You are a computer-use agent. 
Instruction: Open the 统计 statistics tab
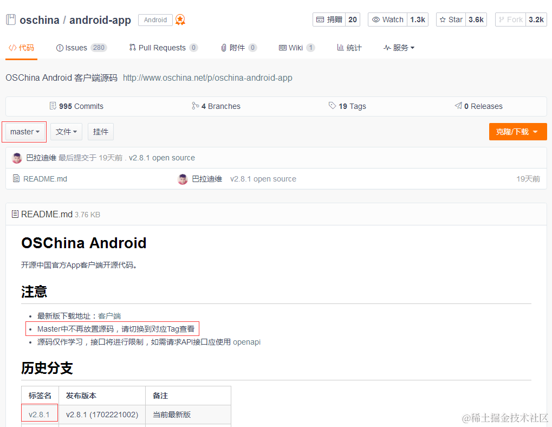pos(349,48)
